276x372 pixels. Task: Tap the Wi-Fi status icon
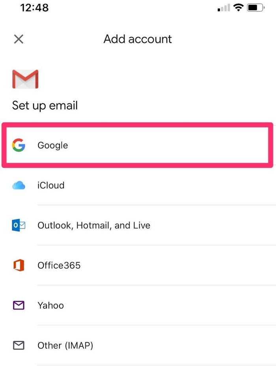point(238,7)
